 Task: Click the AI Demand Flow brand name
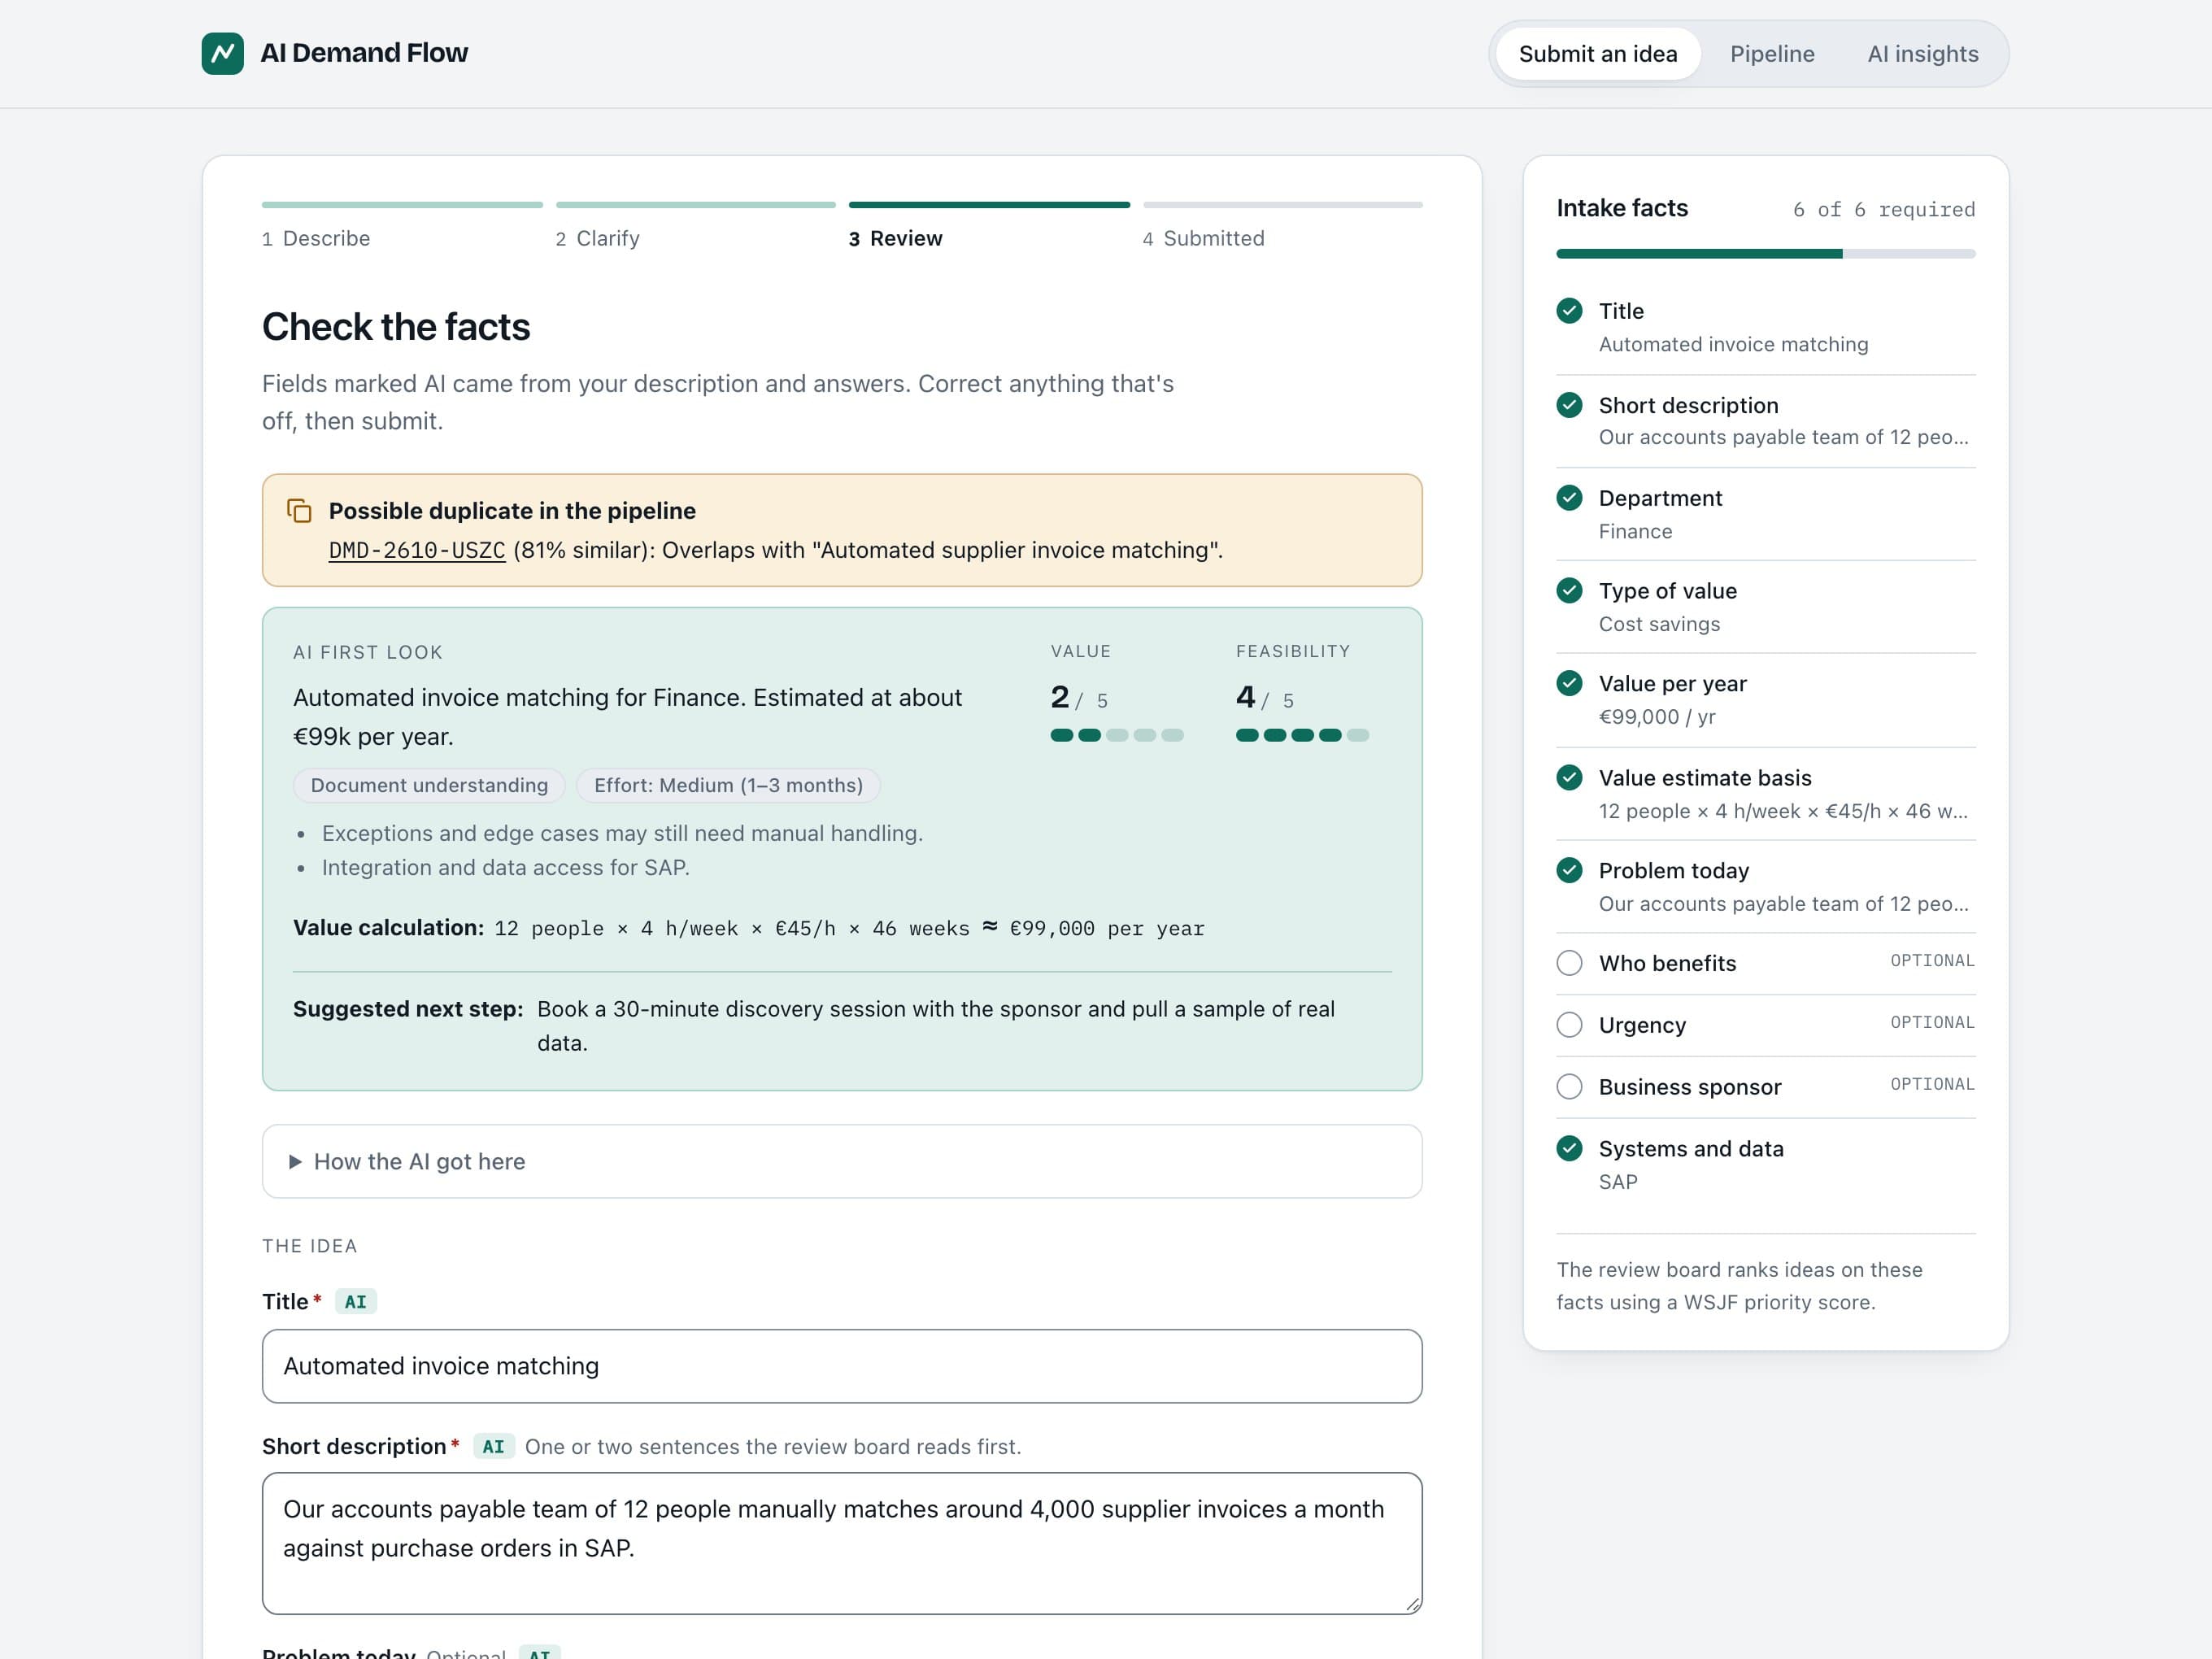(x=364, y=53)
